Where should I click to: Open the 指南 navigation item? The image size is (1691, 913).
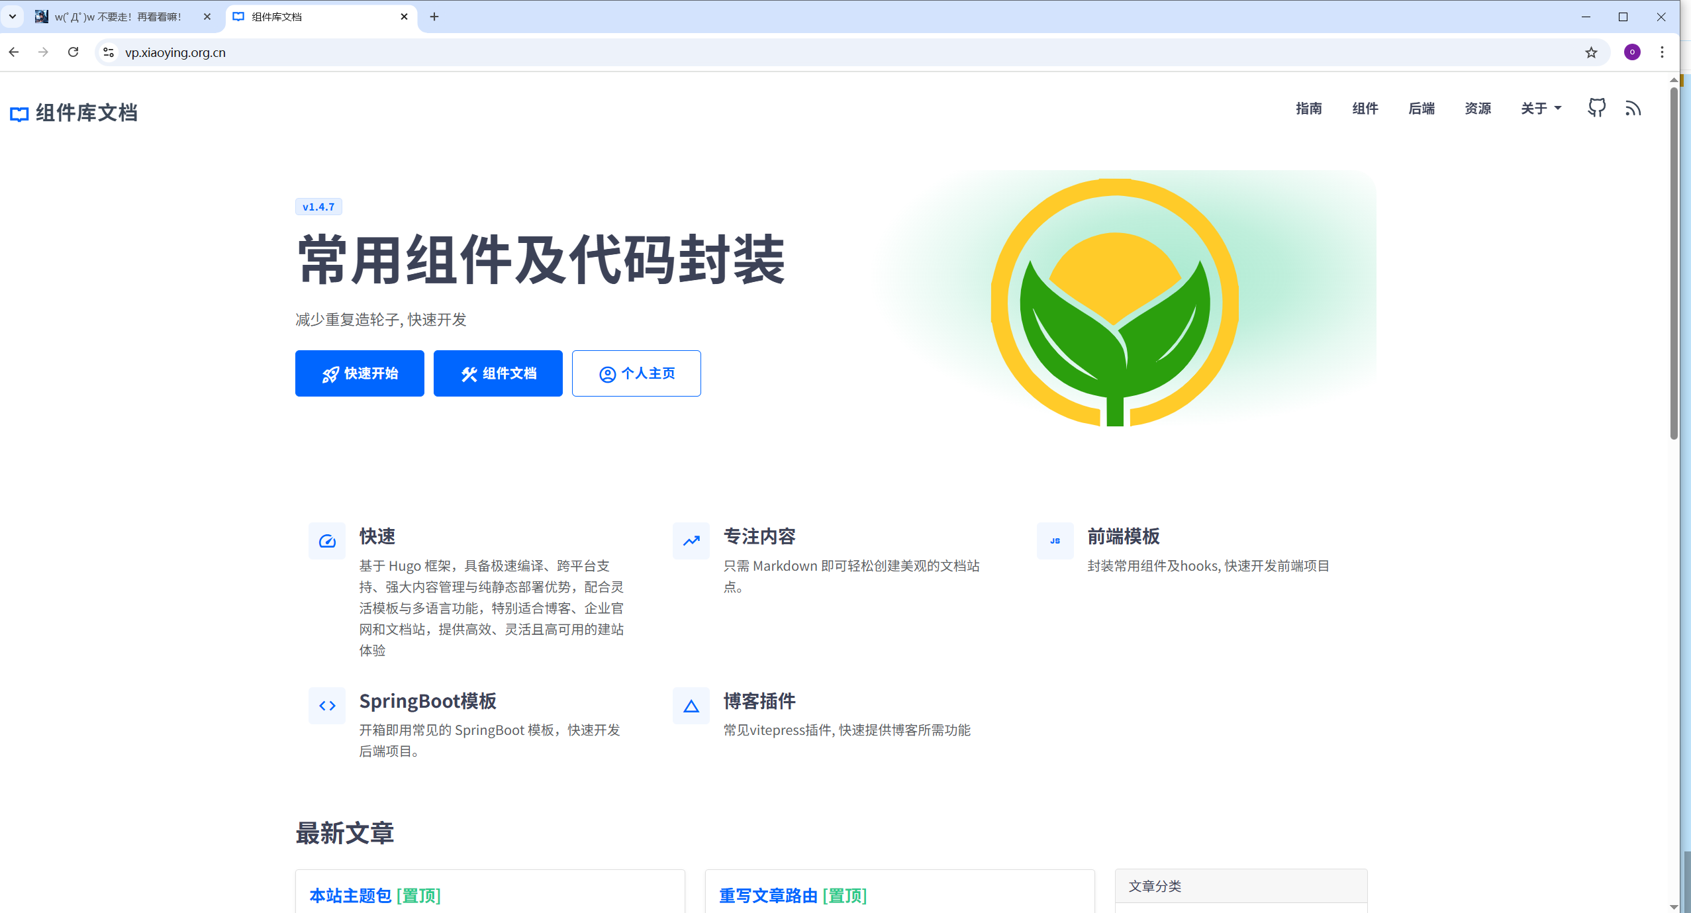[1308, 109]
